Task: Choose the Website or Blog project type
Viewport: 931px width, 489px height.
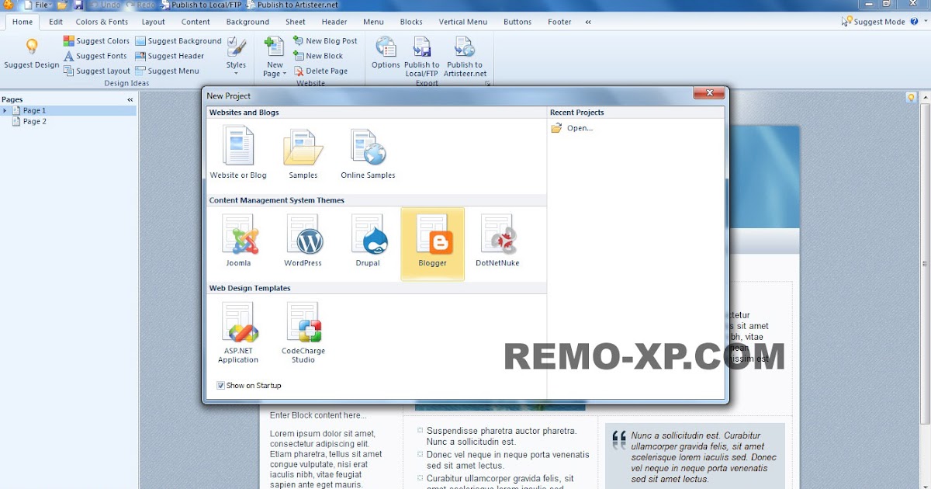Action: (238, 153)
